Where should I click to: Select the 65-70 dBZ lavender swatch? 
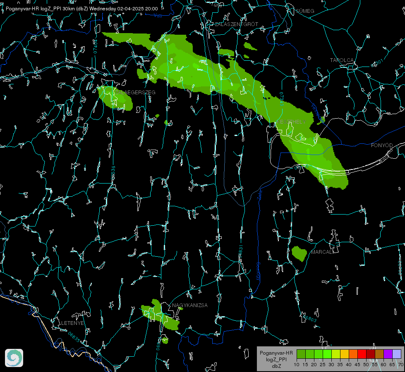coord(396,354)
